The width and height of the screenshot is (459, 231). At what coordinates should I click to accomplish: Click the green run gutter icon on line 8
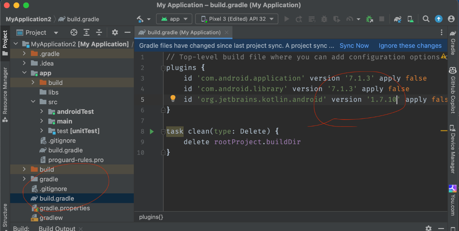(151, 131)
